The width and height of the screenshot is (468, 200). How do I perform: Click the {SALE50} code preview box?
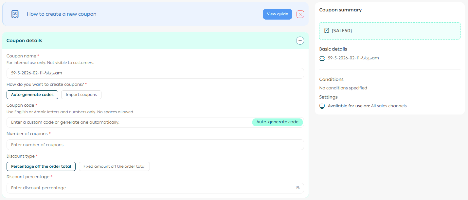[389, 31]
